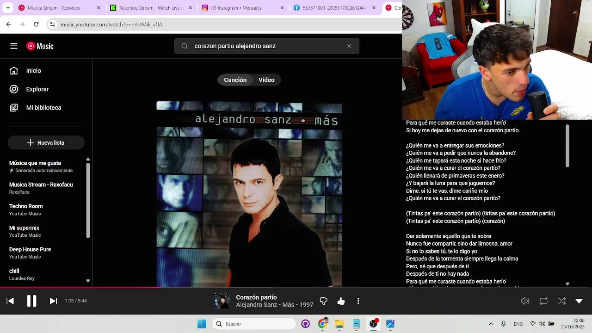Go back in the browser
This screenshot has width=592, height=333.
pyautogui.click(x=8, y=25)
